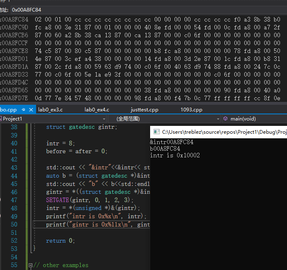Click 'before = after = 0;' line
This screenshot has height=270, width=287.
(77, 151)
